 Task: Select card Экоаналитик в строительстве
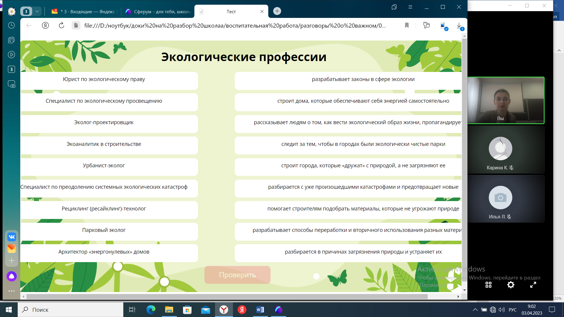(109, 145)
